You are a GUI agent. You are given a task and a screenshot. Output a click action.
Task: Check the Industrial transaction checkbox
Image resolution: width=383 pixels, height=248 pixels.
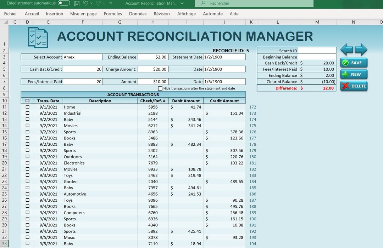[x=27, y=113]
